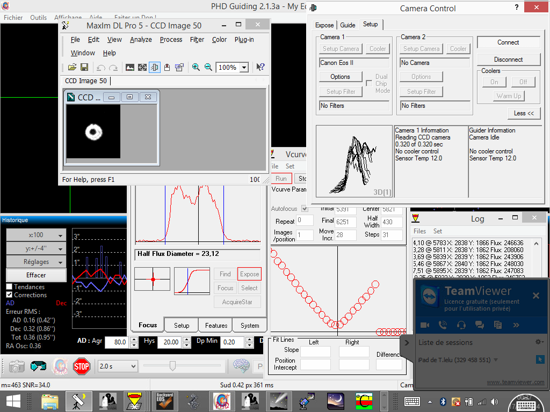Click the PHD gamma slider handle
This screenshot has height=412, width=550.
tap(172, 366)
